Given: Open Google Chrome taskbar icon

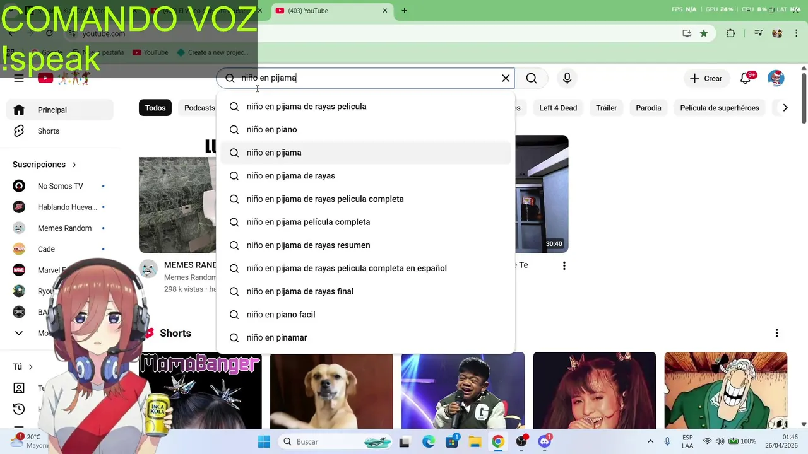Looking at the screenshot, I should [x=498, y=442].
